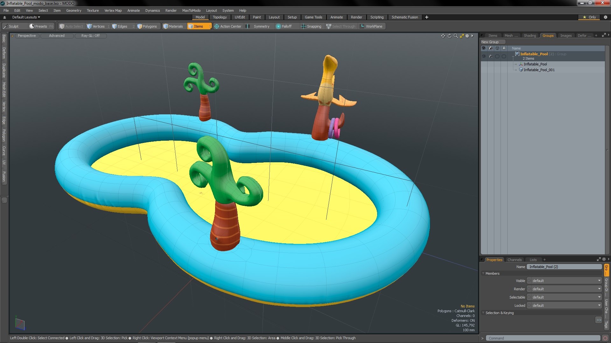Open the Locked default dropdown

click(x=564, y=306)
